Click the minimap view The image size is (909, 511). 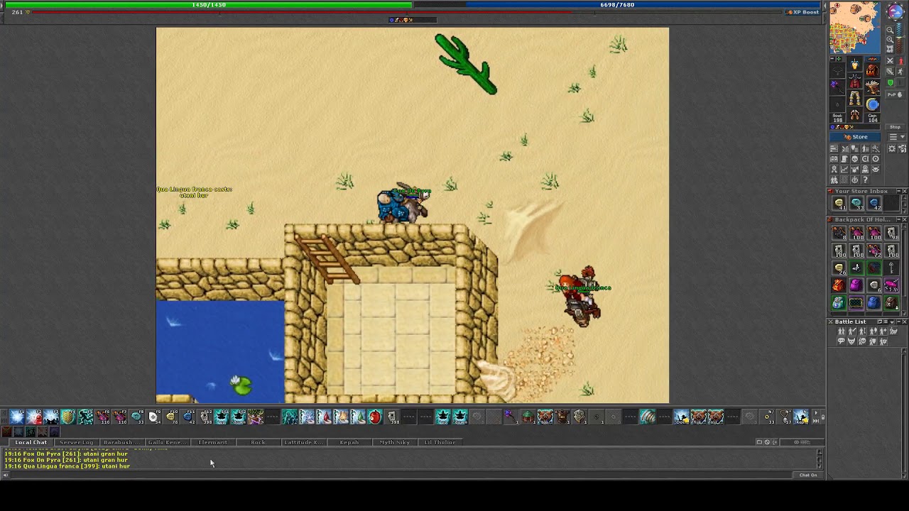856,28
